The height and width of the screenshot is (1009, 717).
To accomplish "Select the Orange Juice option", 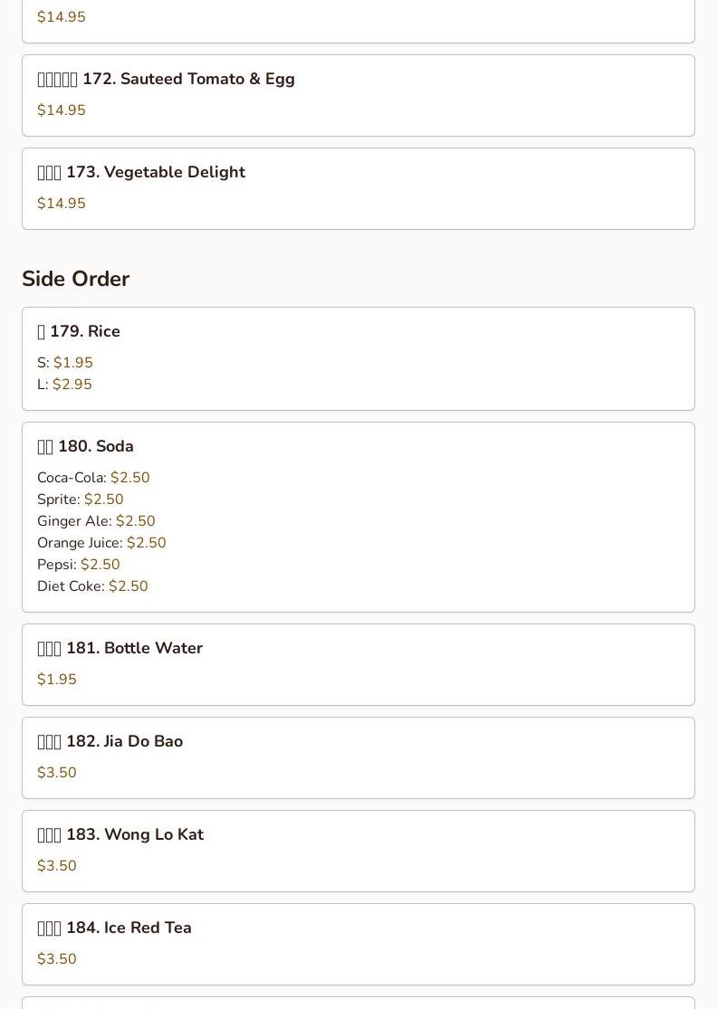I will (x=101, y=543).
